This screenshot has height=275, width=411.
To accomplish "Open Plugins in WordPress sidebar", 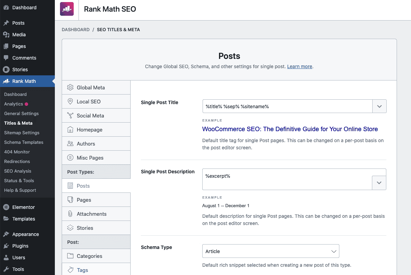I will click(20, 246).
